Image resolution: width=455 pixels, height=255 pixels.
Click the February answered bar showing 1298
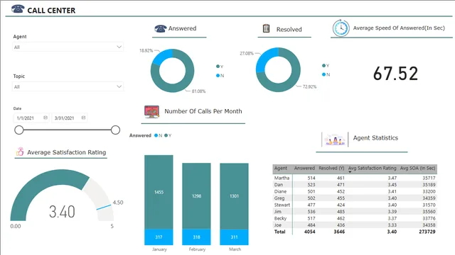pos(196,196)
